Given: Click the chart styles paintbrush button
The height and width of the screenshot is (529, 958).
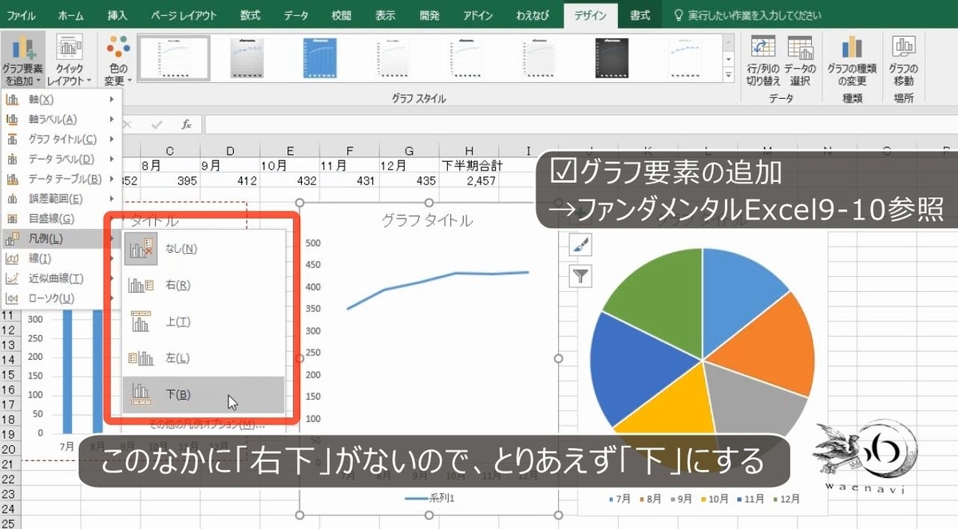Looking at the screenshot, I should pyautogui.click(x=580, y=245).
